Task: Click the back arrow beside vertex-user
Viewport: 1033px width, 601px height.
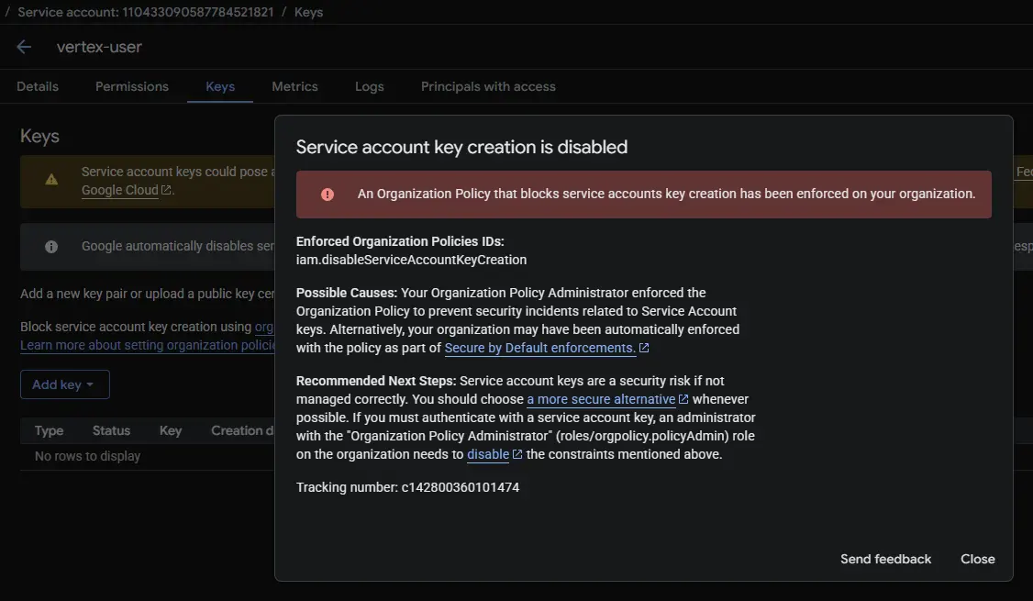Action: (24, 47)
